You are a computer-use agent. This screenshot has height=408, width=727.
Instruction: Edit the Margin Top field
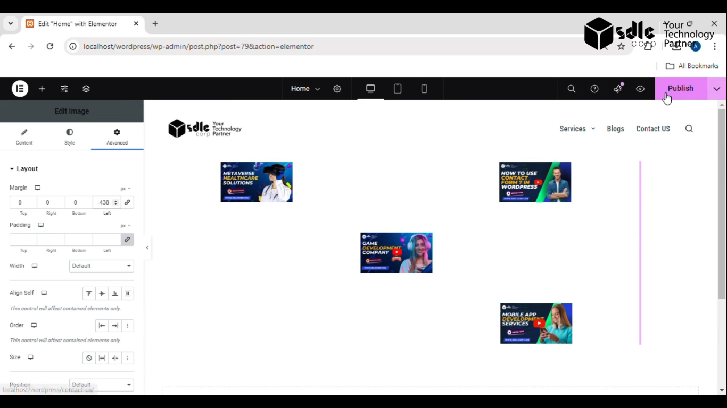[23, 202]
